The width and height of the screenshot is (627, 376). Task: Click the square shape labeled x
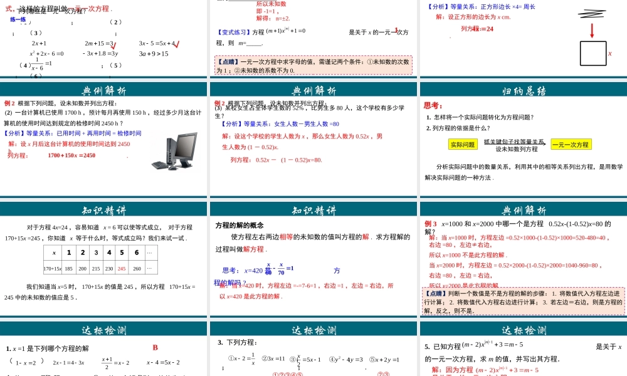pos(593,53)
